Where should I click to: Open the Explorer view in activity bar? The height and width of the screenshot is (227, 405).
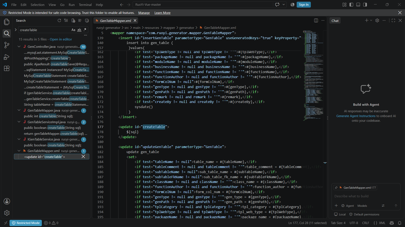tap(7, 22)
